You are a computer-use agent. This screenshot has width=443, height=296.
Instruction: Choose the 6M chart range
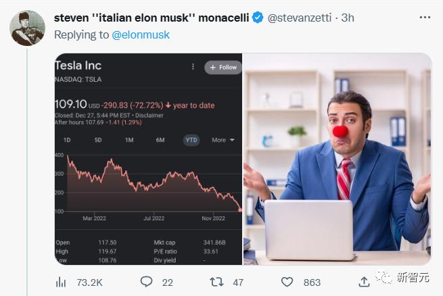[160, 140]
